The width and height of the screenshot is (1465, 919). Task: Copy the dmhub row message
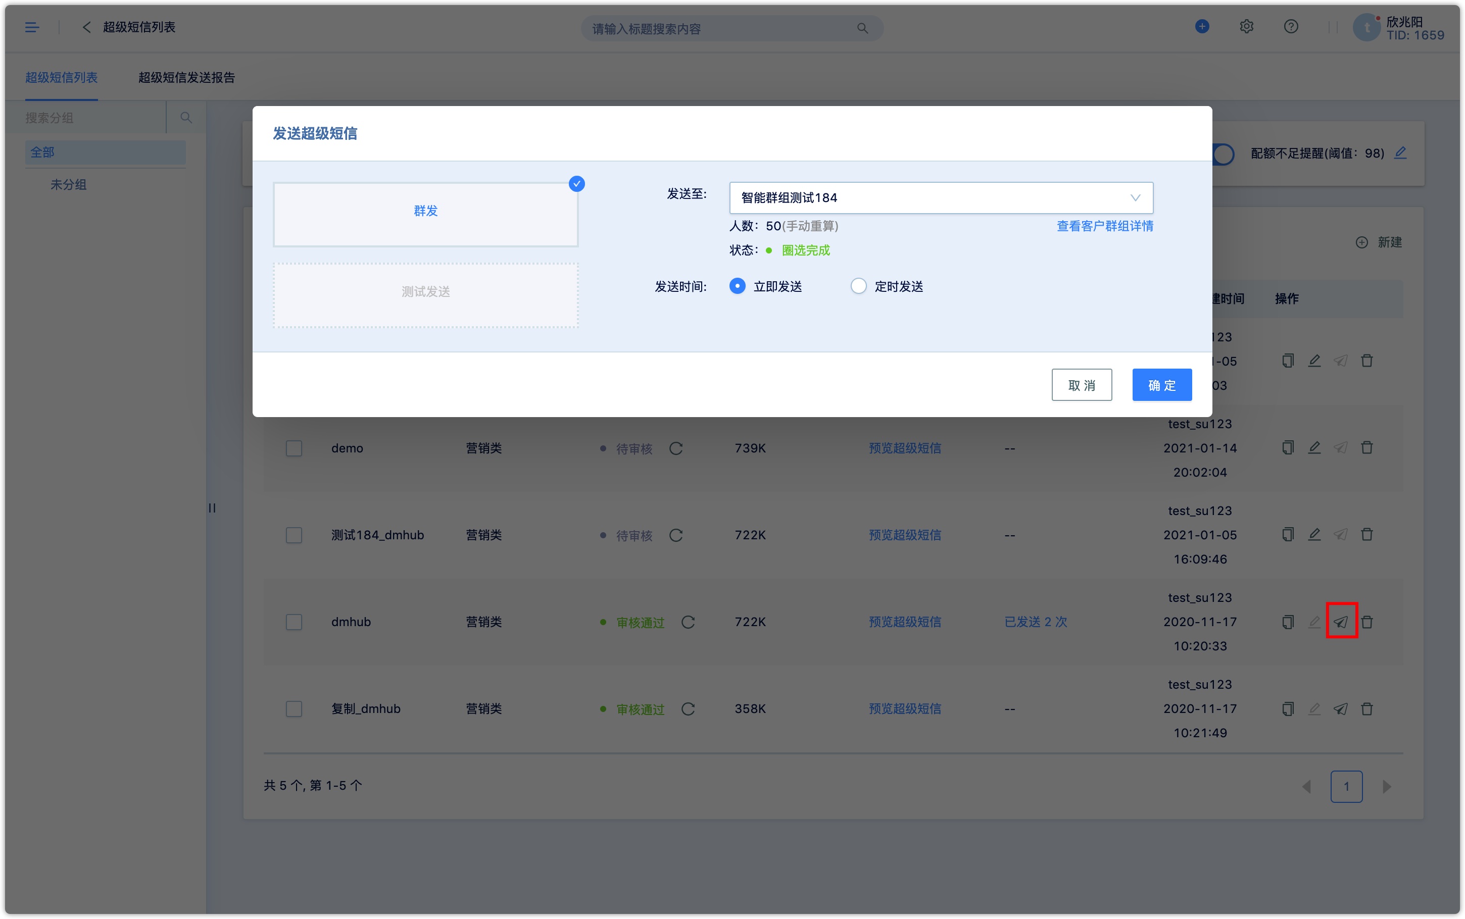point(1288,622)
